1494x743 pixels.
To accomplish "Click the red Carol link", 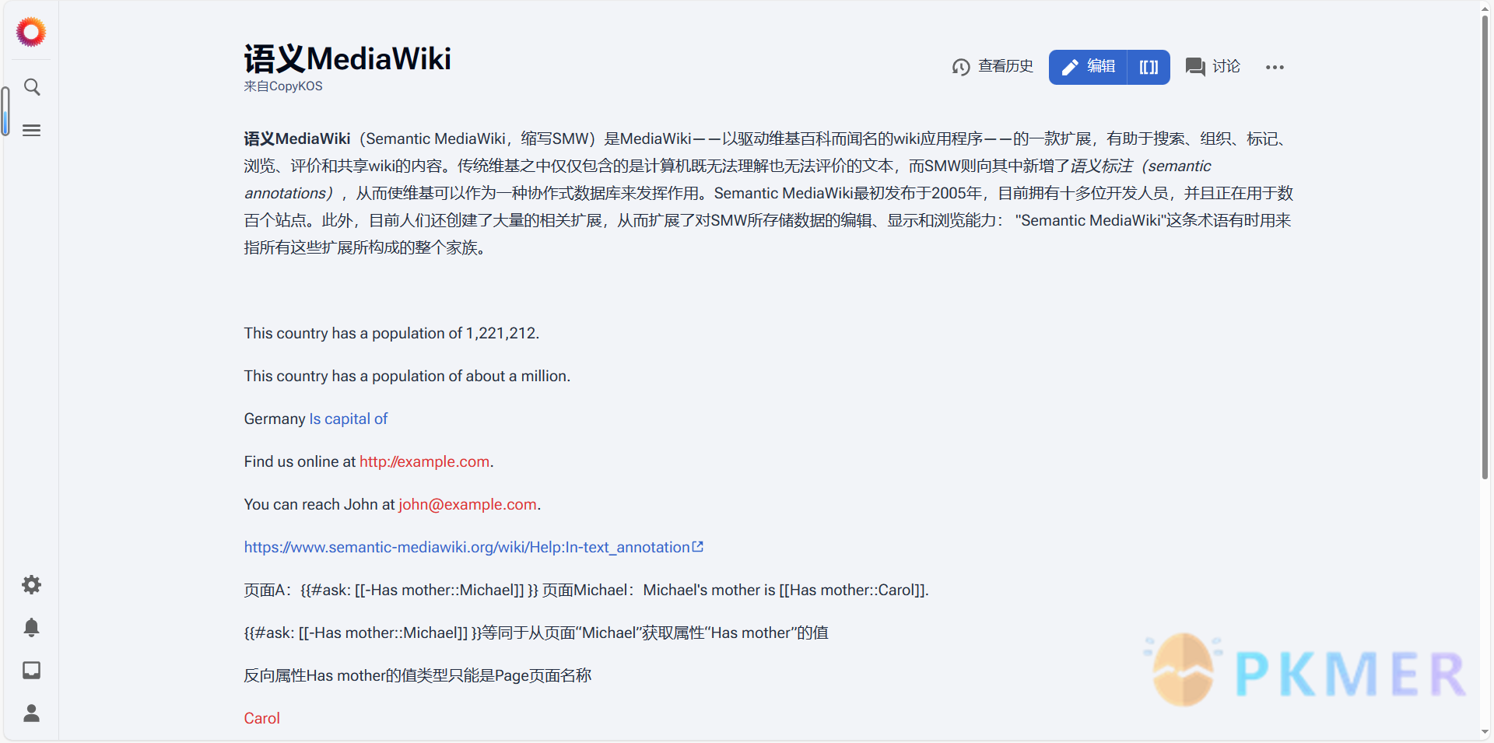I will tap(261, 718).
